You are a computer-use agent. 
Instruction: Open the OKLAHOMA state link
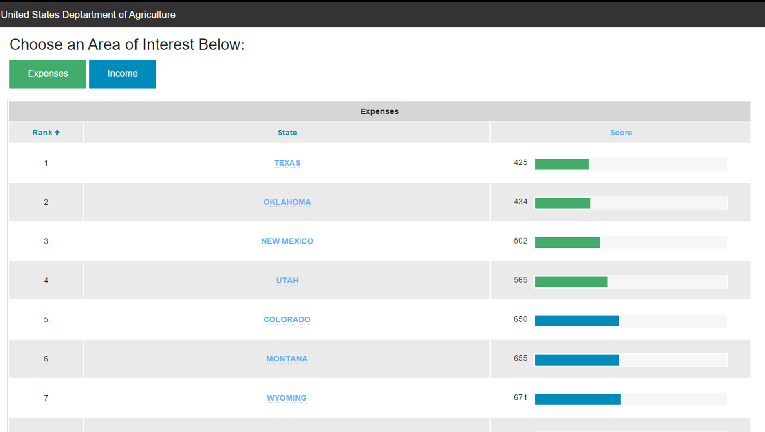click(287, 202)
